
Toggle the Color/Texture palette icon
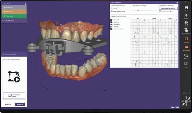pyautogui.click(x=186, y=47)
